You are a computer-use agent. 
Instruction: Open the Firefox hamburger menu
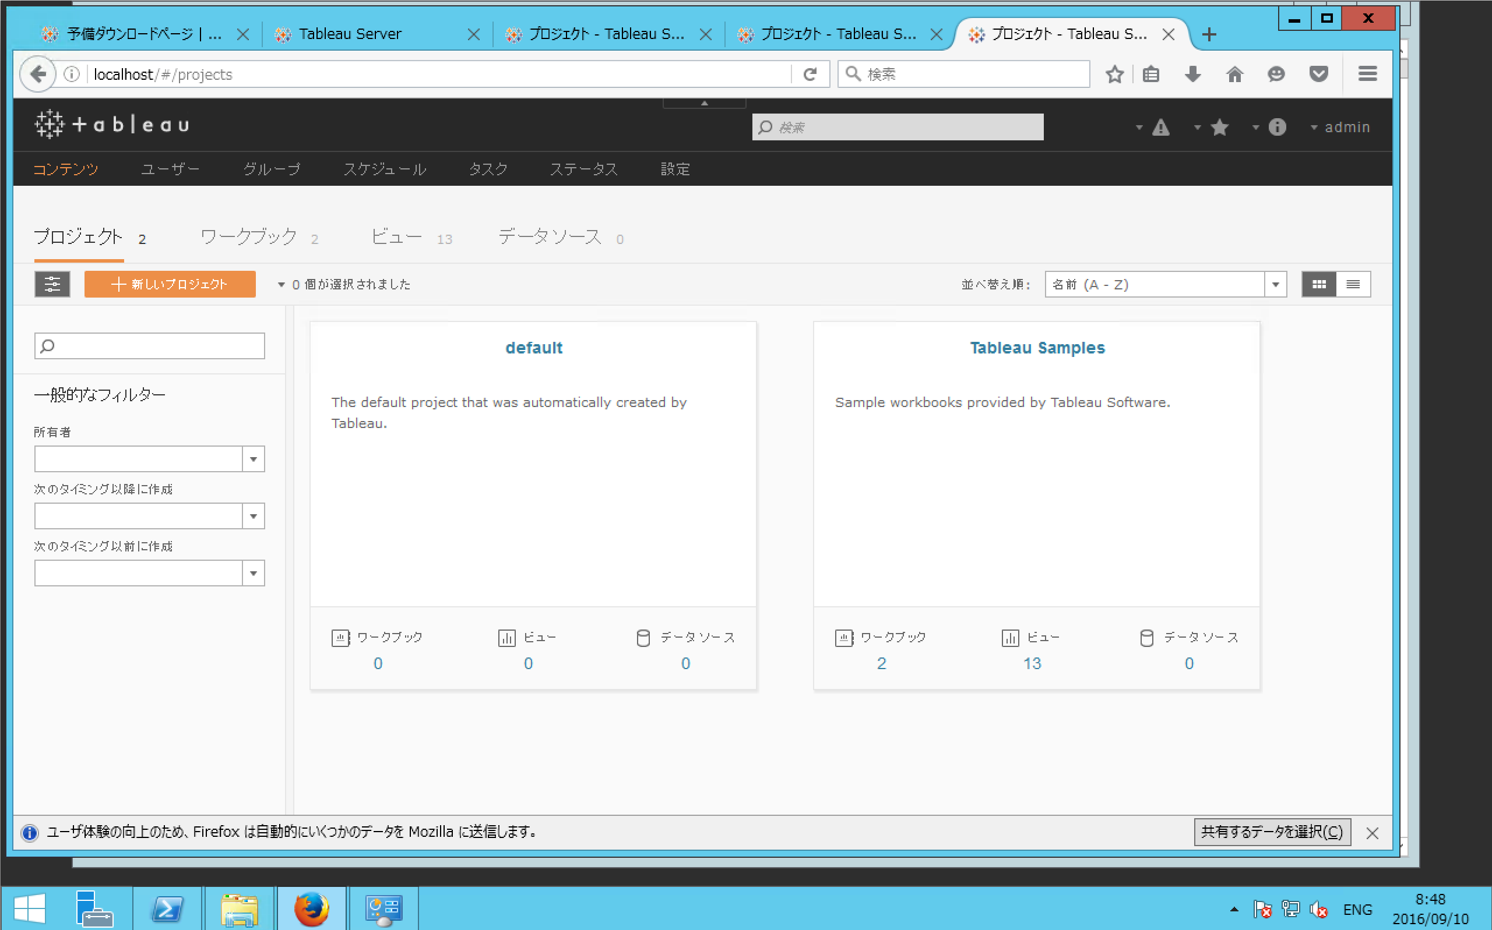pyautogui.click(x=1368, y=74)
